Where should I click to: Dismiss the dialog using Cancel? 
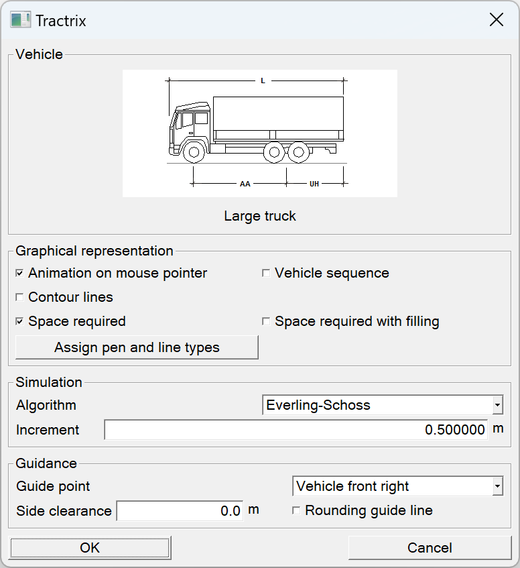(430, 547)
